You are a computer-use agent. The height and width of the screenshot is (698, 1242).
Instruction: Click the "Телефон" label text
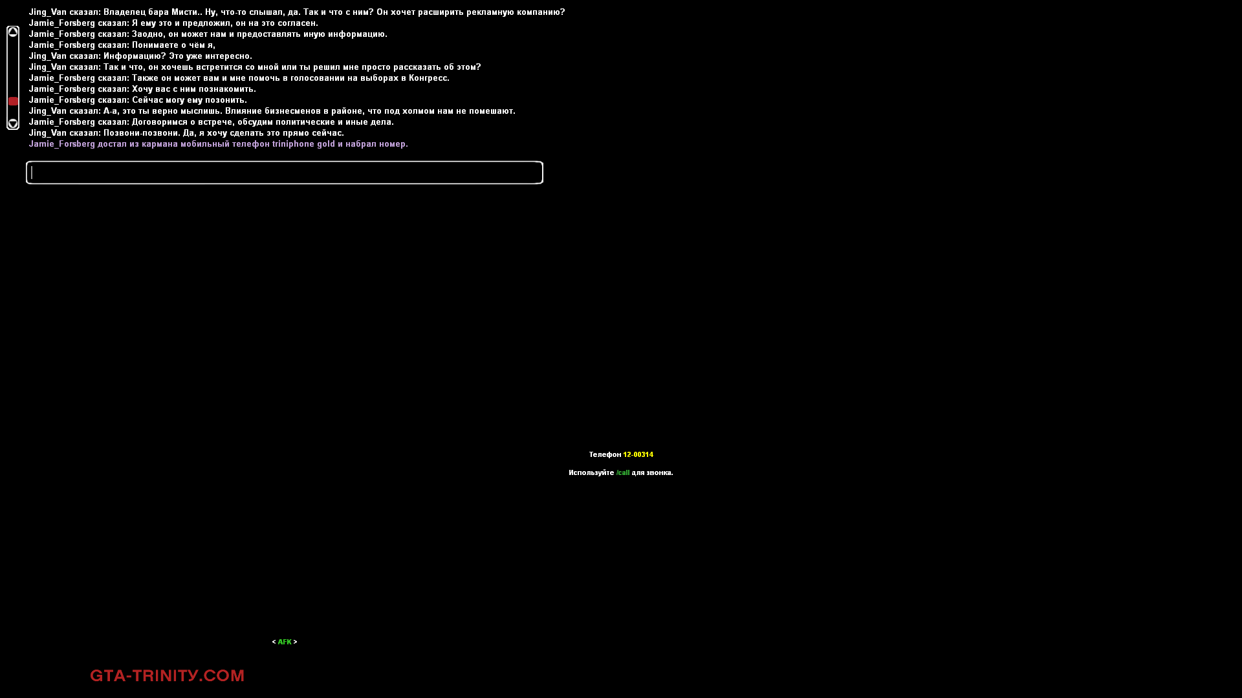[x=605, y=454]
